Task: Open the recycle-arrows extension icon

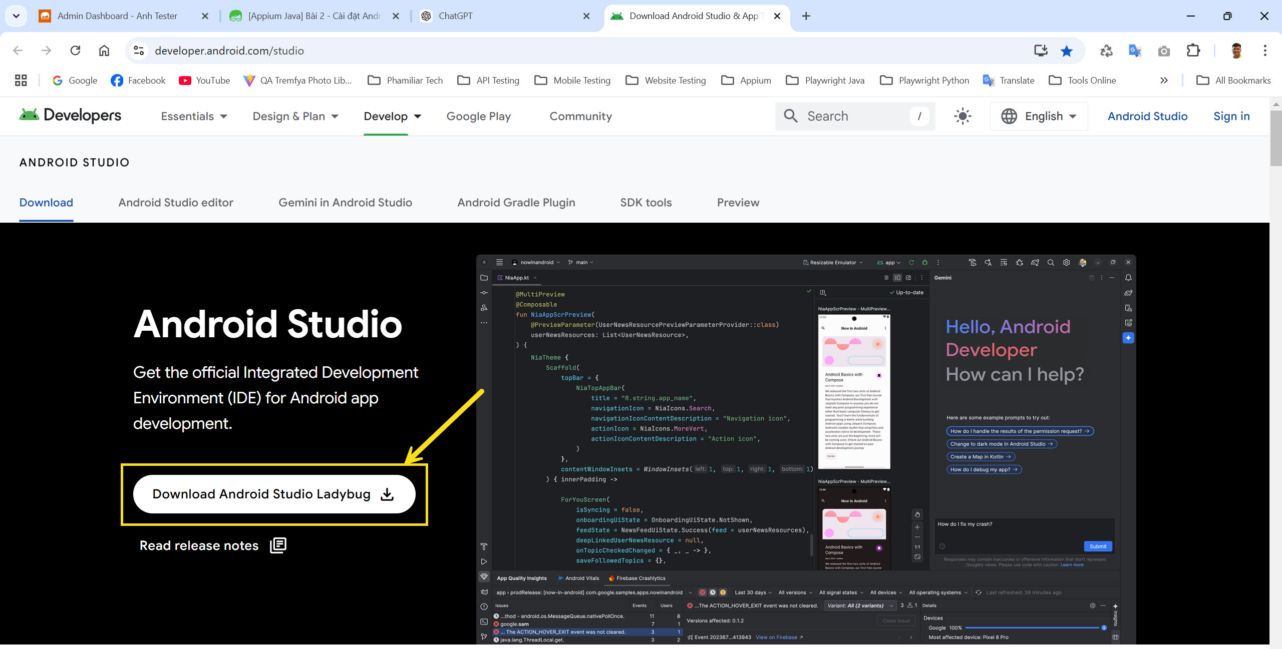Action: [x=1106, y=51]
